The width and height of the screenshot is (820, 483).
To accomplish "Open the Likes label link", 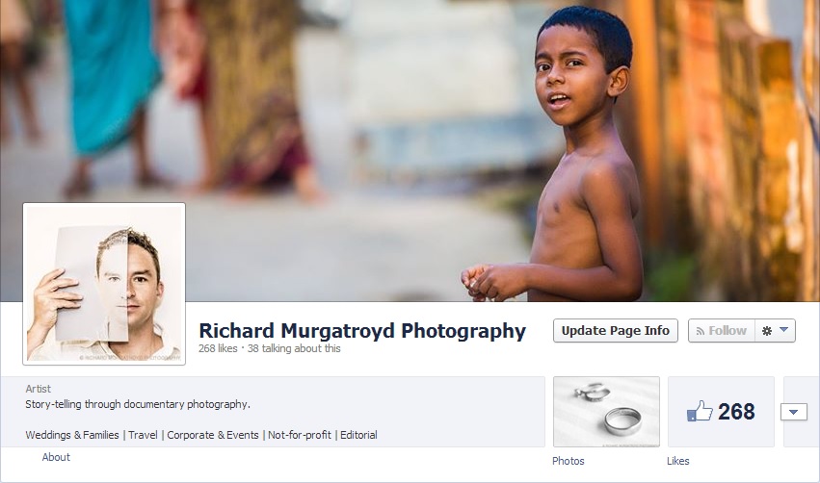I will coord(678,461).
